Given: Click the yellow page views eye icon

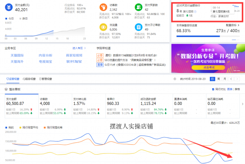Looking at the screenshot, I should 104,27.
